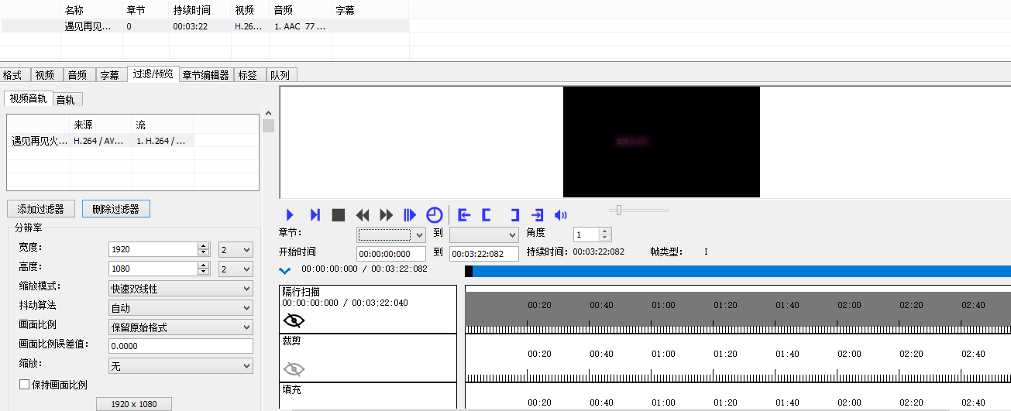Screen dimensions: 1011x411
Task: Enable the 保持画面比例 checkbox
Action: point(24,385)
